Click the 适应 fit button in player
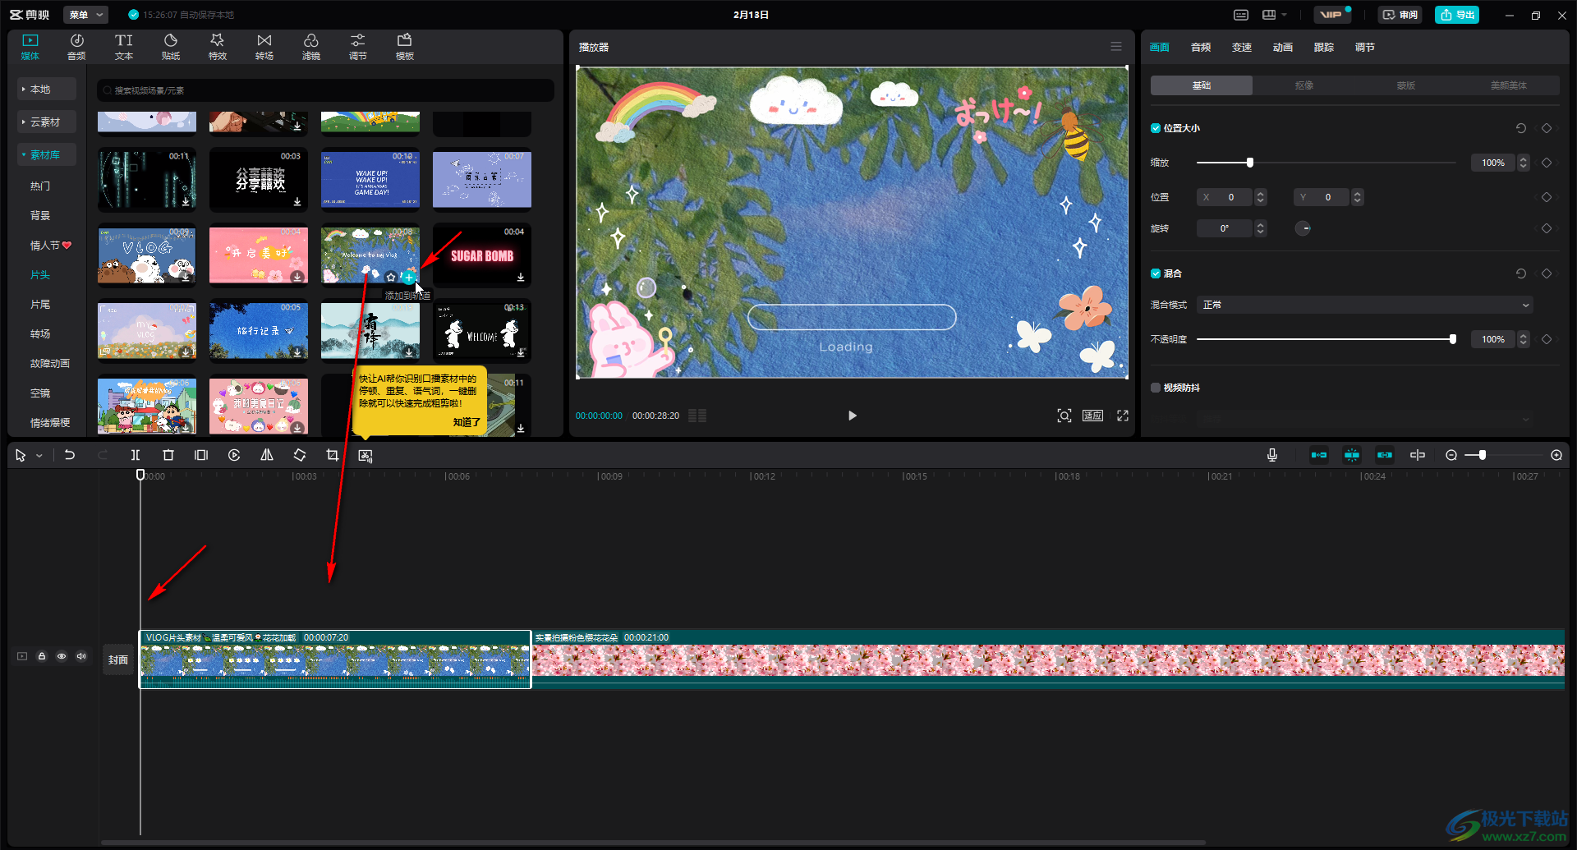The width and height of the screenshot is (1577, 850). [1092, 416]
